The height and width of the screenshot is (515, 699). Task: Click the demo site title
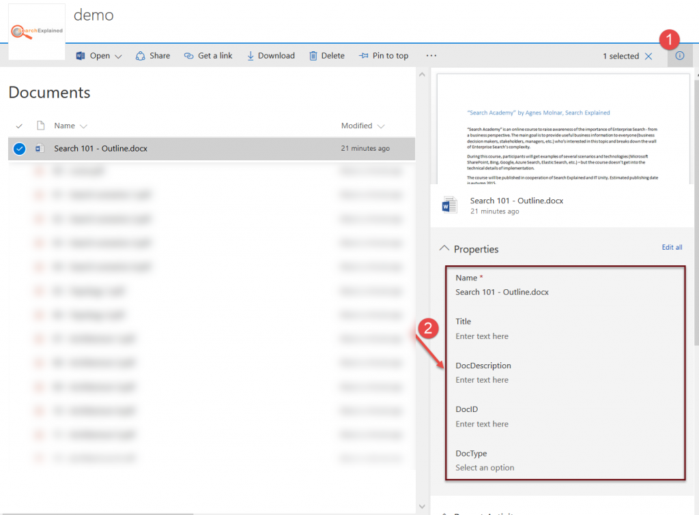point(94,15)
